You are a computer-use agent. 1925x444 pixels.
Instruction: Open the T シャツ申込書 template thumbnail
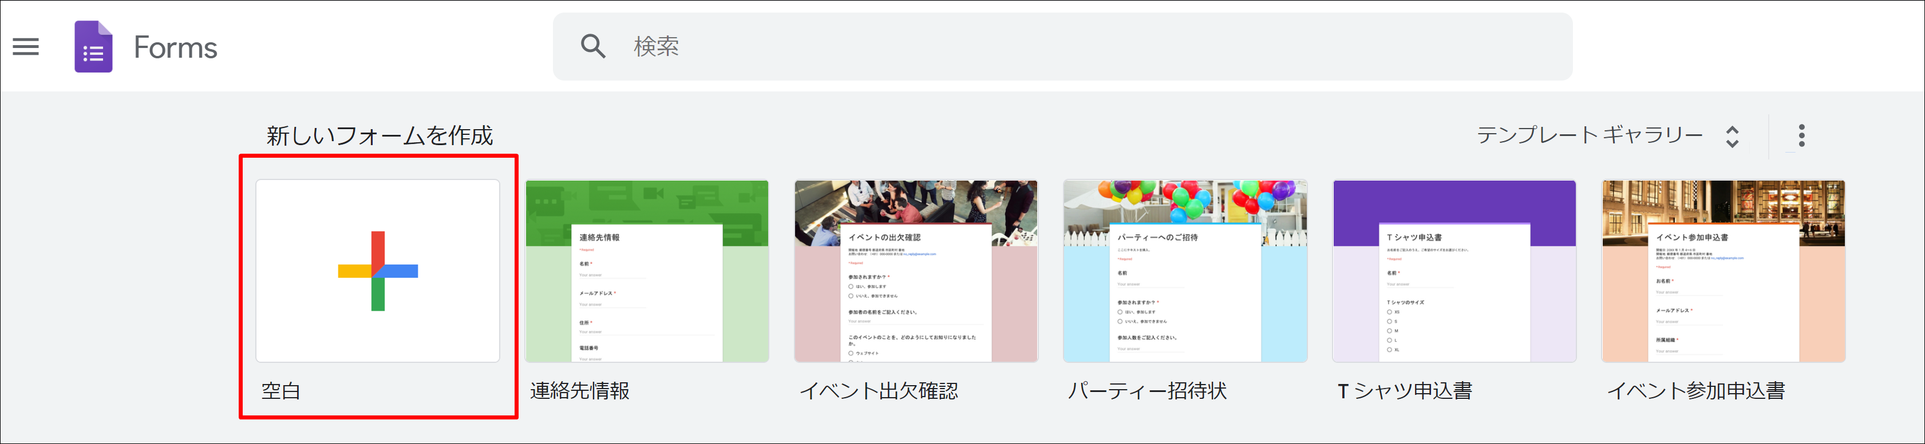[1454, 271]
